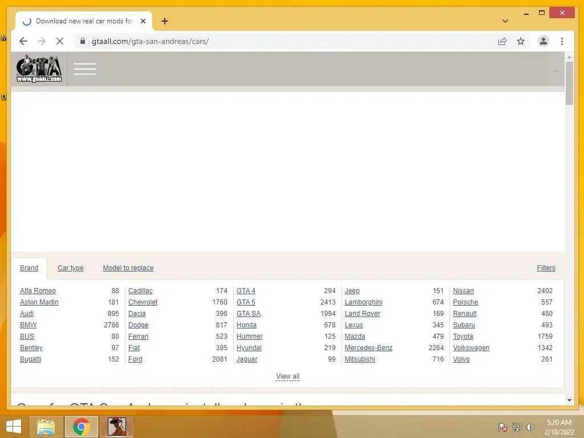Click the address bar URL
This screenshot has width=584, height=438.
click(x=150, y=41)
